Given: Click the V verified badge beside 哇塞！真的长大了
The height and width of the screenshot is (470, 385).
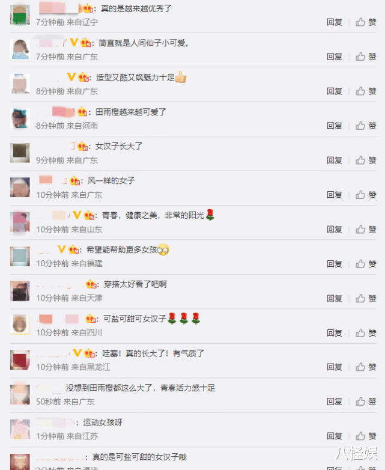Looking at the screenshot, I should click(77, 353).
